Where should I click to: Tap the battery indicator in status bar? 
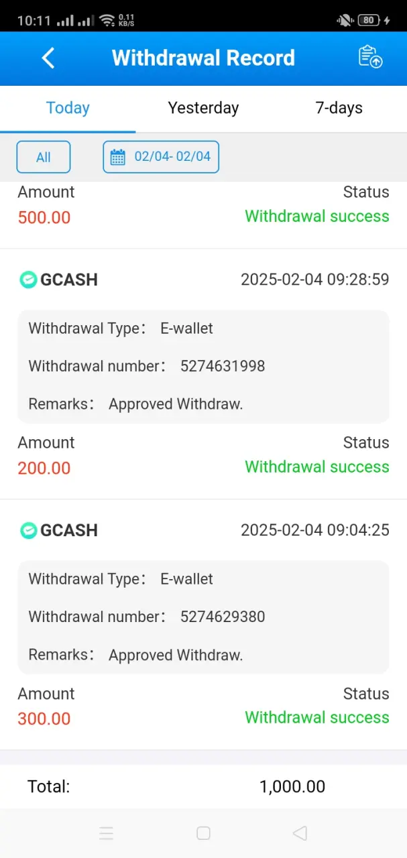369,20
